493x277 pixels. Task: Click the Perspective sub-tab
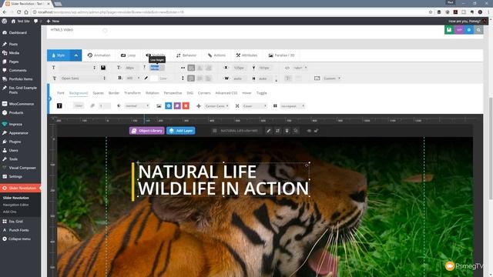click(173, 93)
